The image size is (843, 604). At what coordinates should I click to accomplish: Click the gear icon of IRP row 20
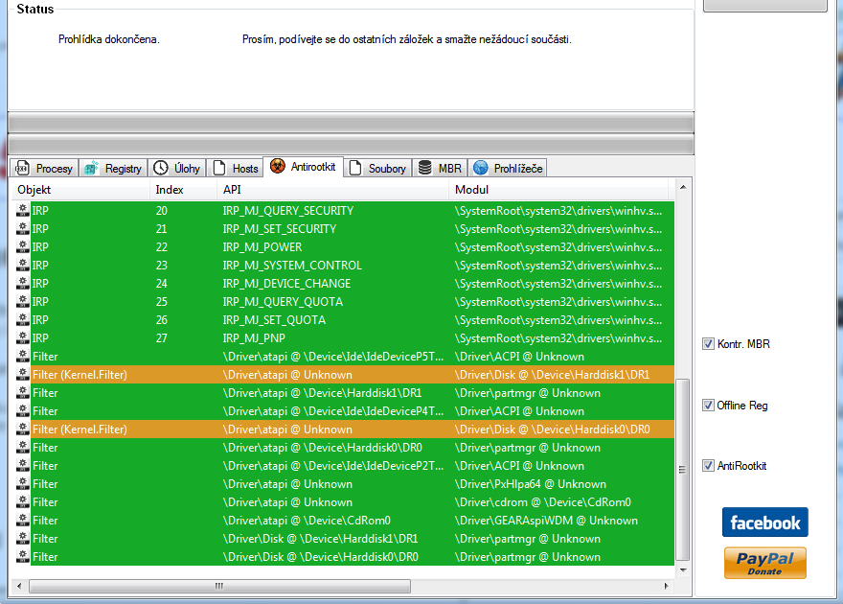click(23, 210)
